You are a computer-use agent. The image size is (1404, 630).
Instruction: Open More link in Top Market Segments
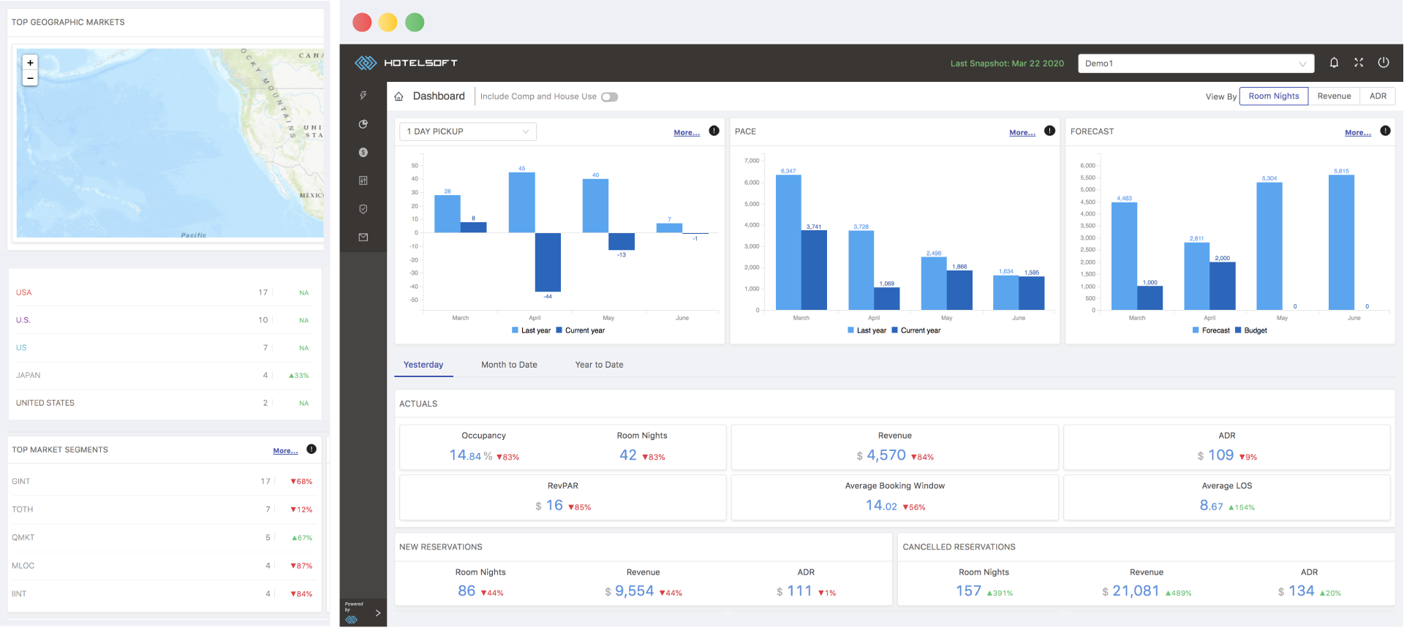point(285,451)
